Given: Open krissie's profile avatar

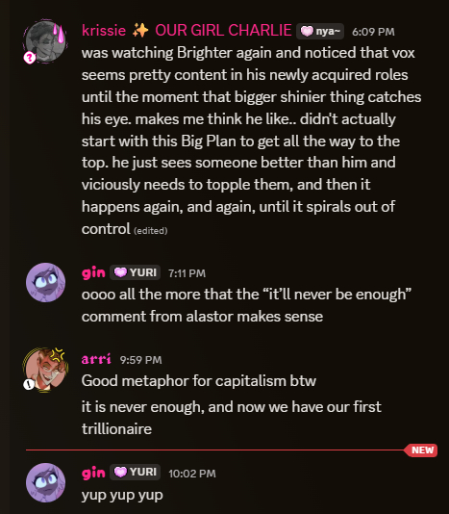Looking at the screenshot, I should pos(45,41).
